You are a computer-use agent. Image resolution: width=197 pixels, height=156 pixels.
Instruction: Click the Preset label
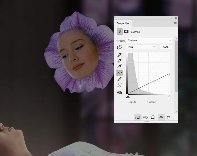click(121, 41)
